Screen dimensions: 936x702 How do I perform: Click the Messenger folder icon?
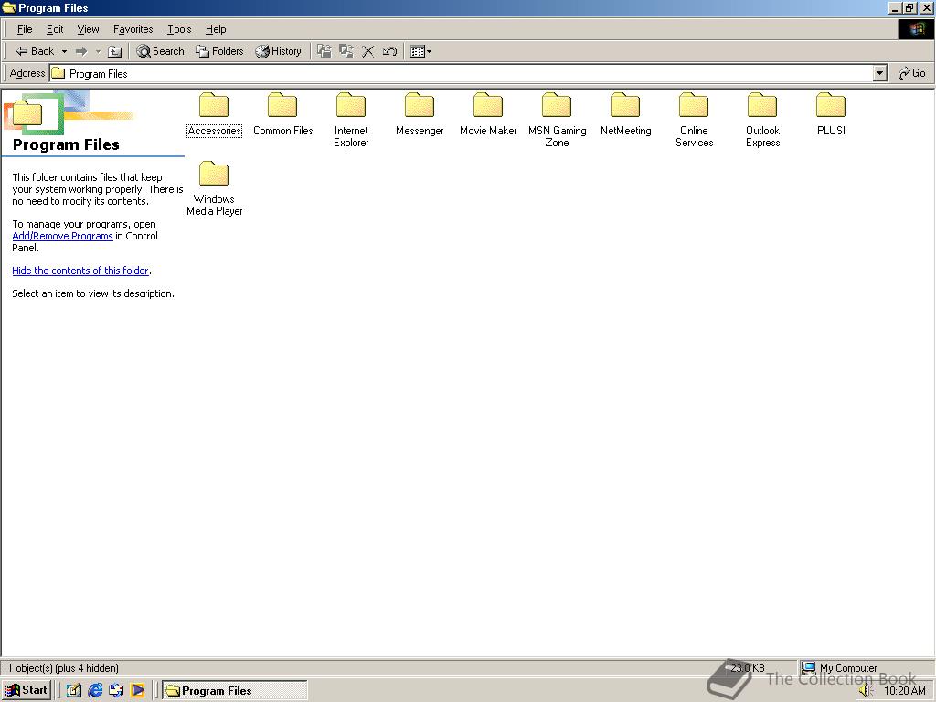[420, 105]
